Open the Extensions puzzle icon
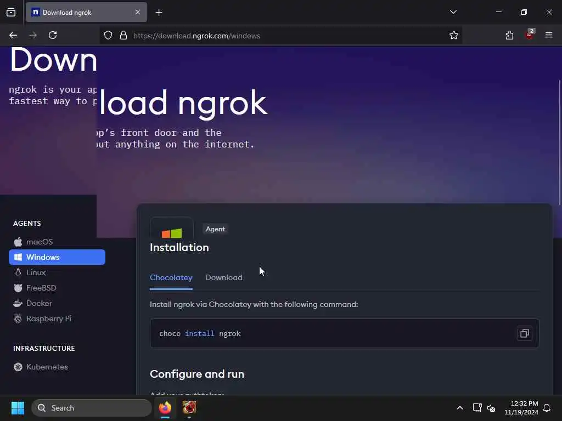 509,36
